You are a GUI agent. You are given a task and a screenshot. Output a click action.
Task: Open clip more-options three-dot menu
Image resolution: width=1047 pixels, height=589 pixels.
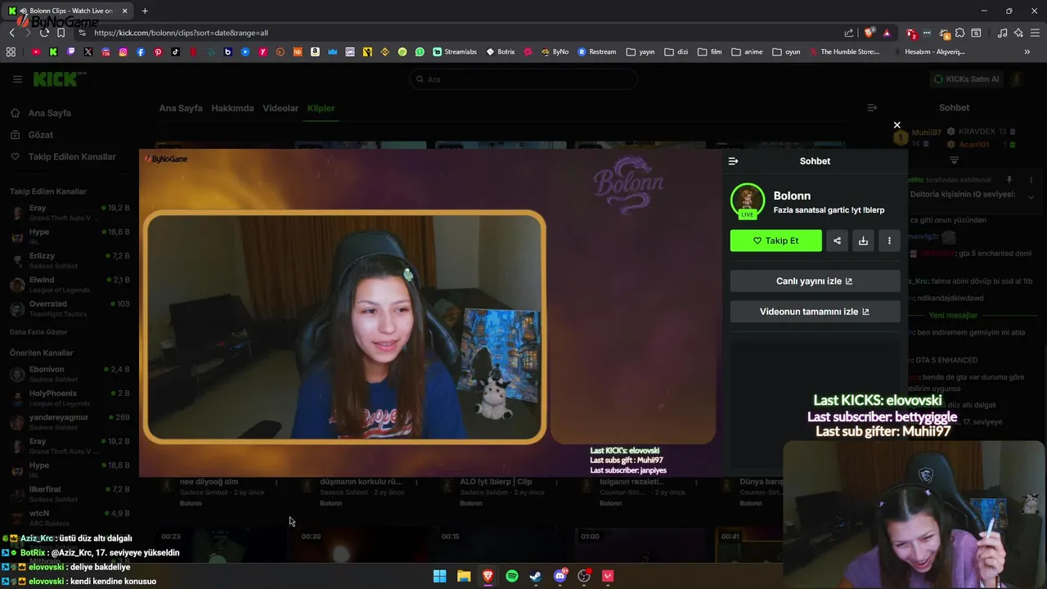tap(889, 241)
